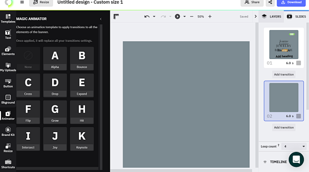Redo the last action
Viewport: 309px width, 172px height.
click(163, 16)
